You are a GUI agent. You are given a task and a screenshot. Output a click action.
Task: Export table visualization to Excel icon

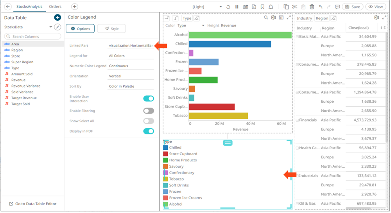pos(377,18)
